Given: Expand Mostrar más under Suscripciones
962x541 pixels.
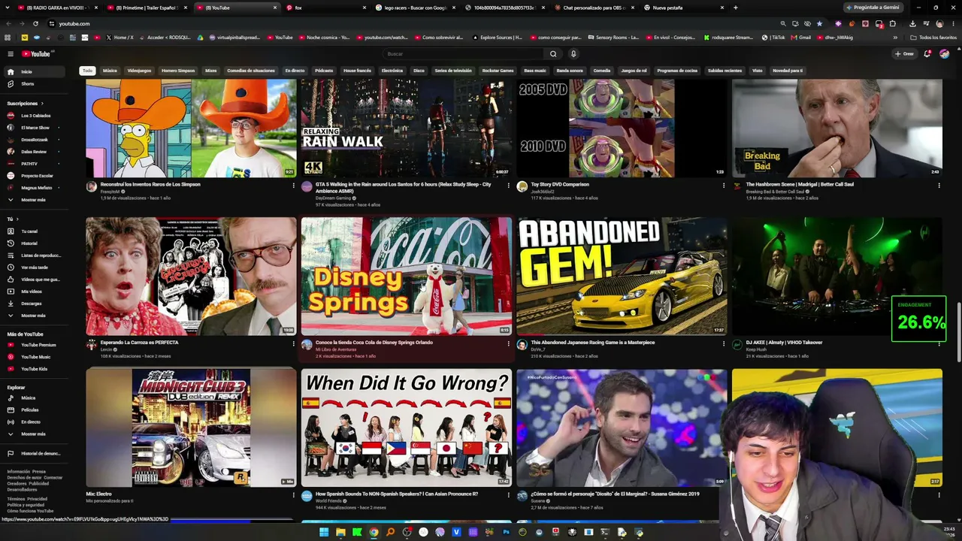Looking at the screenshot, I should pos(33,200).
